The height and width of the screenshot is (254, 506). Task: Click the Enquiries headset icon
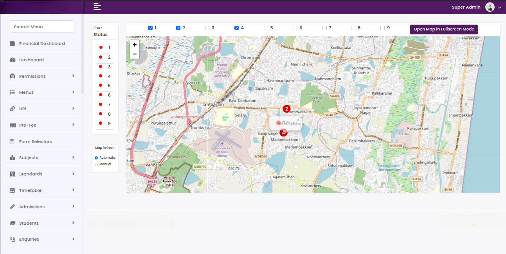pos(12,239)
